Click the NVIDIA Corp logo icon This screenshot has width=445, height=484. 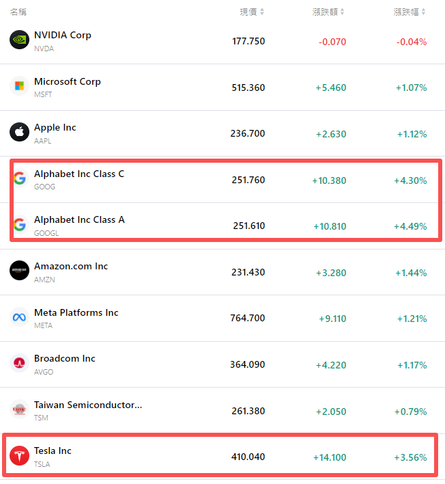(19, 40)
